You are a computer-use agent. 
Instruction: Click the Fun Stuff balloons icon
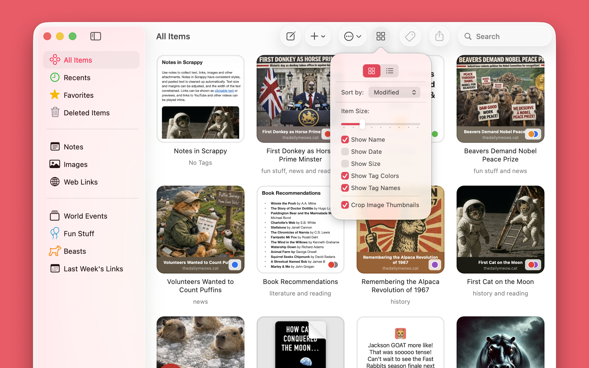tap(55, 233)
